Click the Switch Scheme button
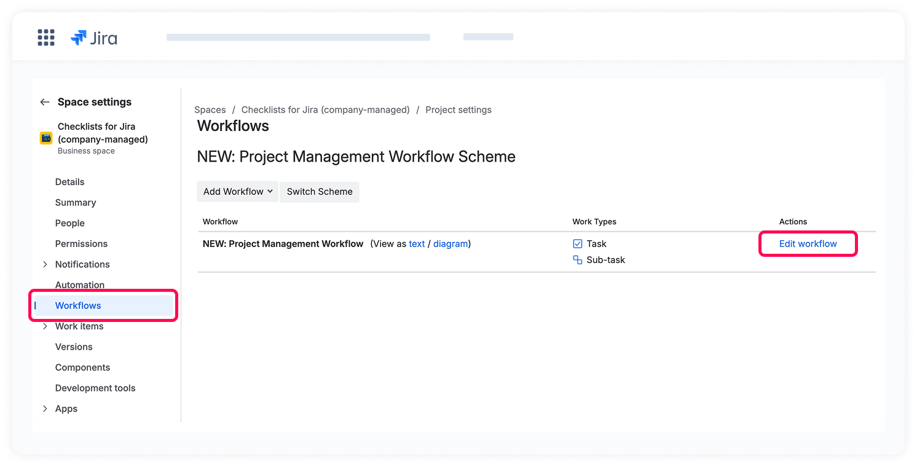This screenshot has width=917, height=467. pos(319,192)
